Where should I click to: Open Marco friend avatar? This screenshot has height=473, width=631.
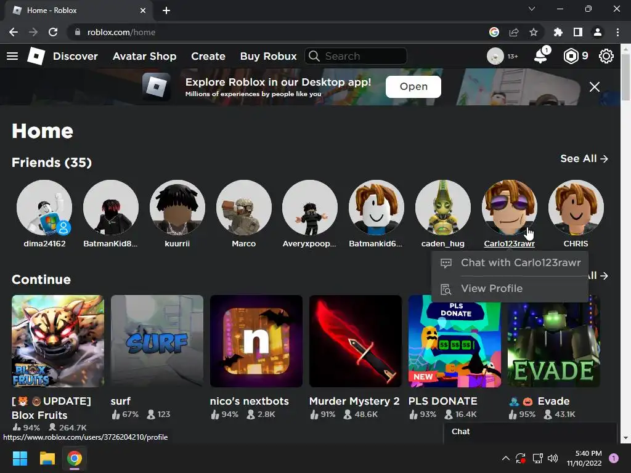coord(243,208)
